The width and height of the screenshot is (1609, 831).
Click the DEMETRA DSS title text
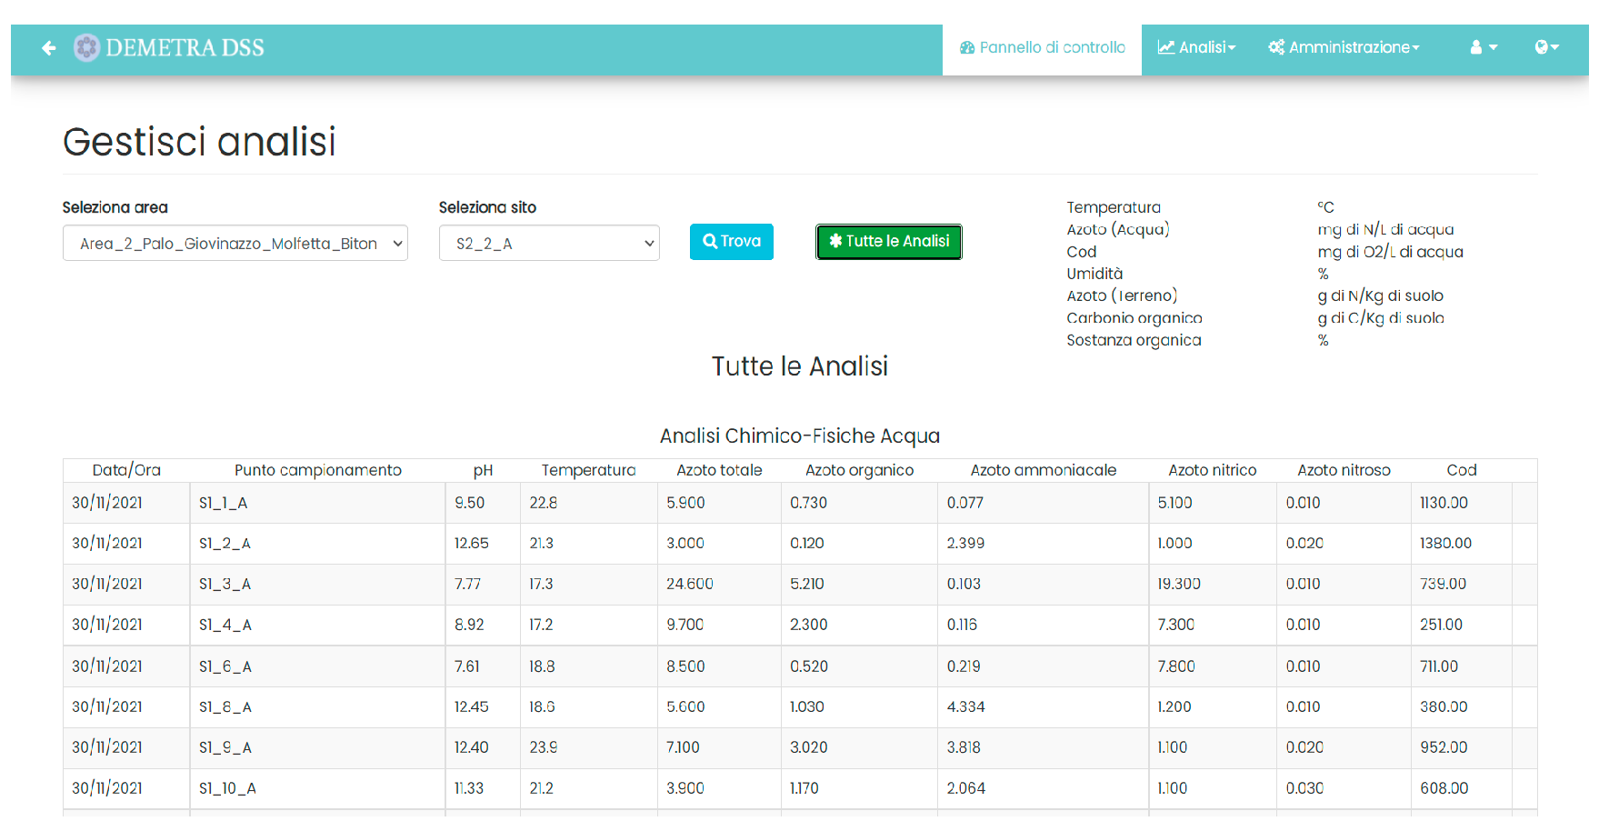pyautogui.click(x=185, y=47)
